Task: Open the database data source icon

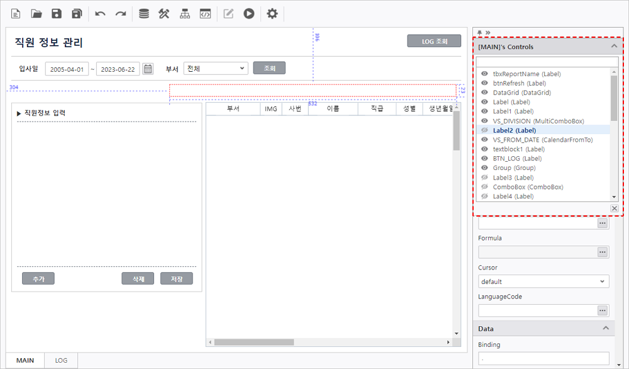Action: click(144, 13)
